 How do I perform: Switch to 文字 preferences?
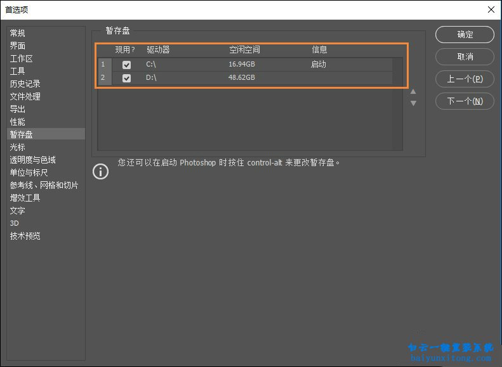(17, 210)
